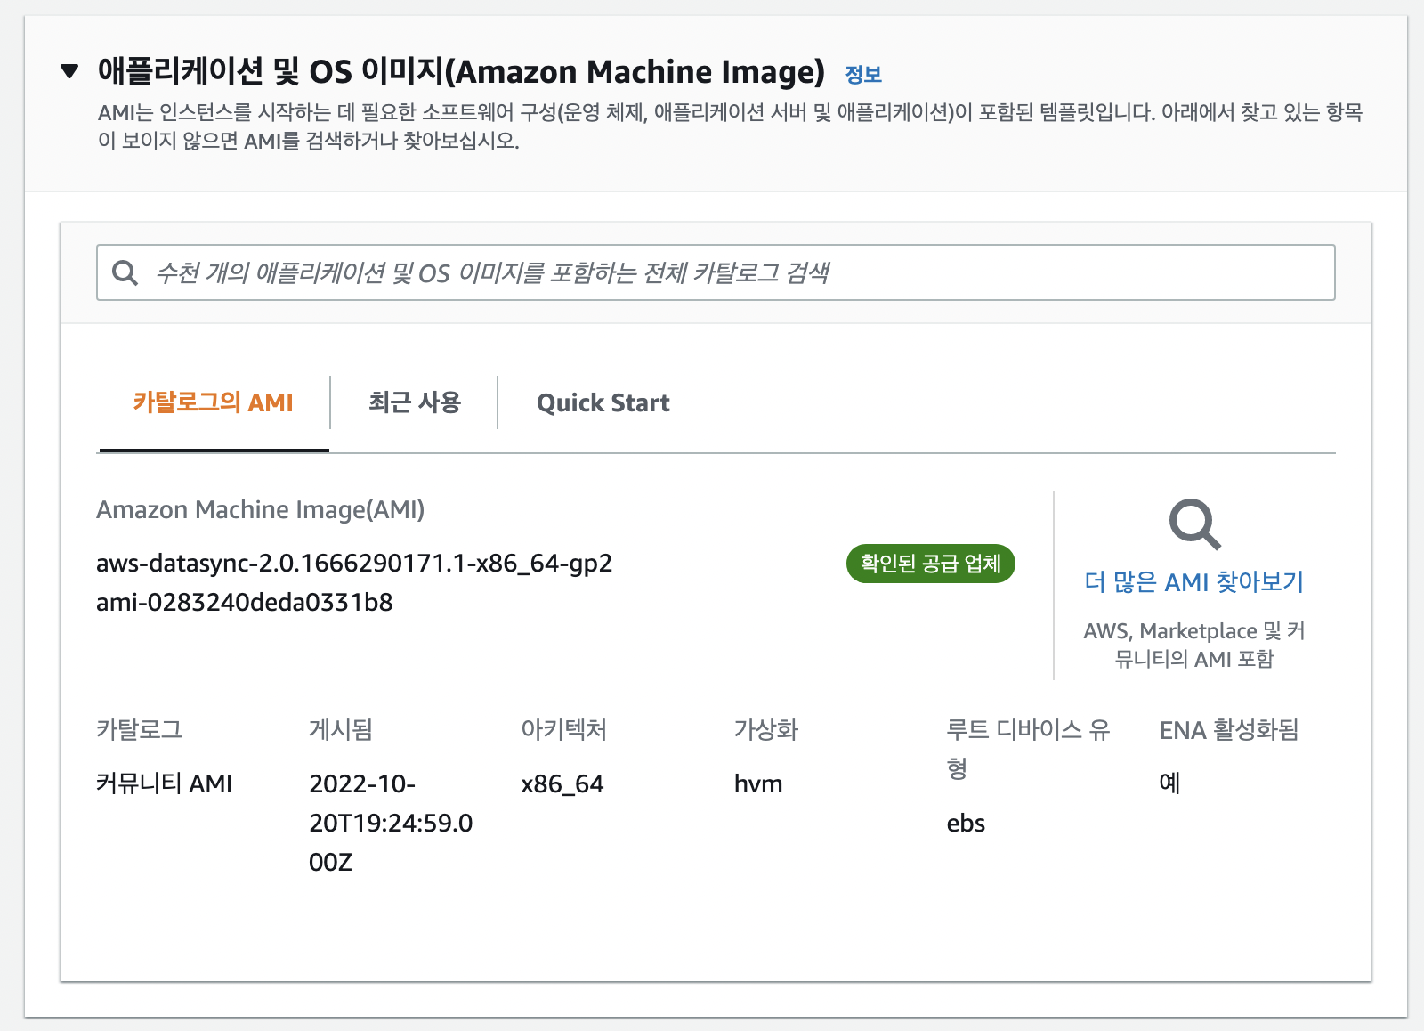Switch to the Quick Start tab

(603, 402)
